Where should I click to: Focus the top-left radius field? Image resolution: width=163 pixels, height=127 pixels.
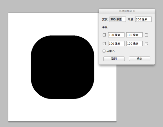[x=116, y=35]
